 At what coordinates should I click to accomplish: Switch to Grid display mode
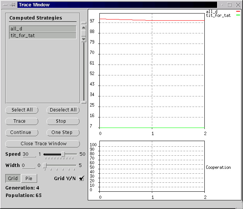point(13,178)
